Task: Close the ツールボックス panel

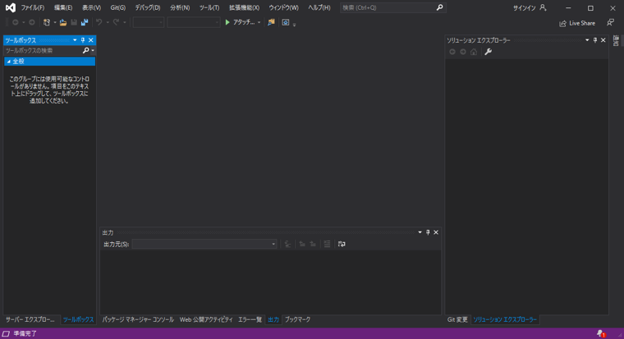Action: [91, 40]
